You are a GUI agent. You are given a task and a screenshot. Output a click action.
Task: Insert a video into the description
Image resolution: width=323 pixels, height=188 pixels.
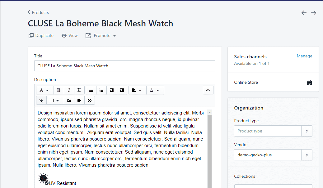[79, 100]
